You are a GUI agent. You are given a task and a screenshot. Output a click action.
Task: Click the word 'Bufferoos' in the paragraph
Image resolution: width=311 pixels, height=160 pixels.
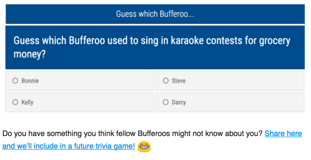click(x=154, y=134)
